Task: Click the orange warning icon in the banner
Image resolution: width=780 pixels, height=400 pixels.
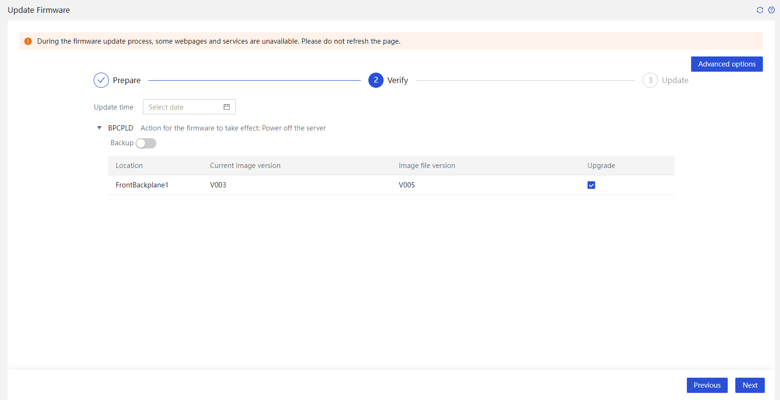Action: tap(28, 41)
